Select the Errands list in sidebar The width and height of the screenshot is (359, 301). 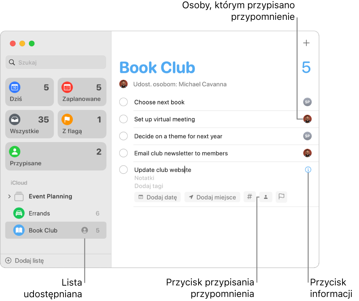click(39, 213)
